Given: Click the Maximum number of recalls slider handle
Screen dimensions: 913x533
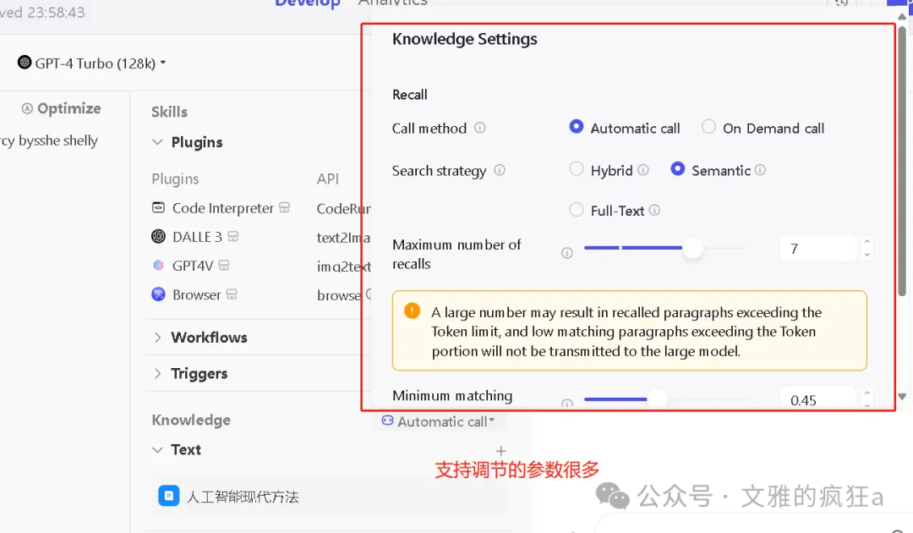Looking at the screenshot, I should [692, 249].
